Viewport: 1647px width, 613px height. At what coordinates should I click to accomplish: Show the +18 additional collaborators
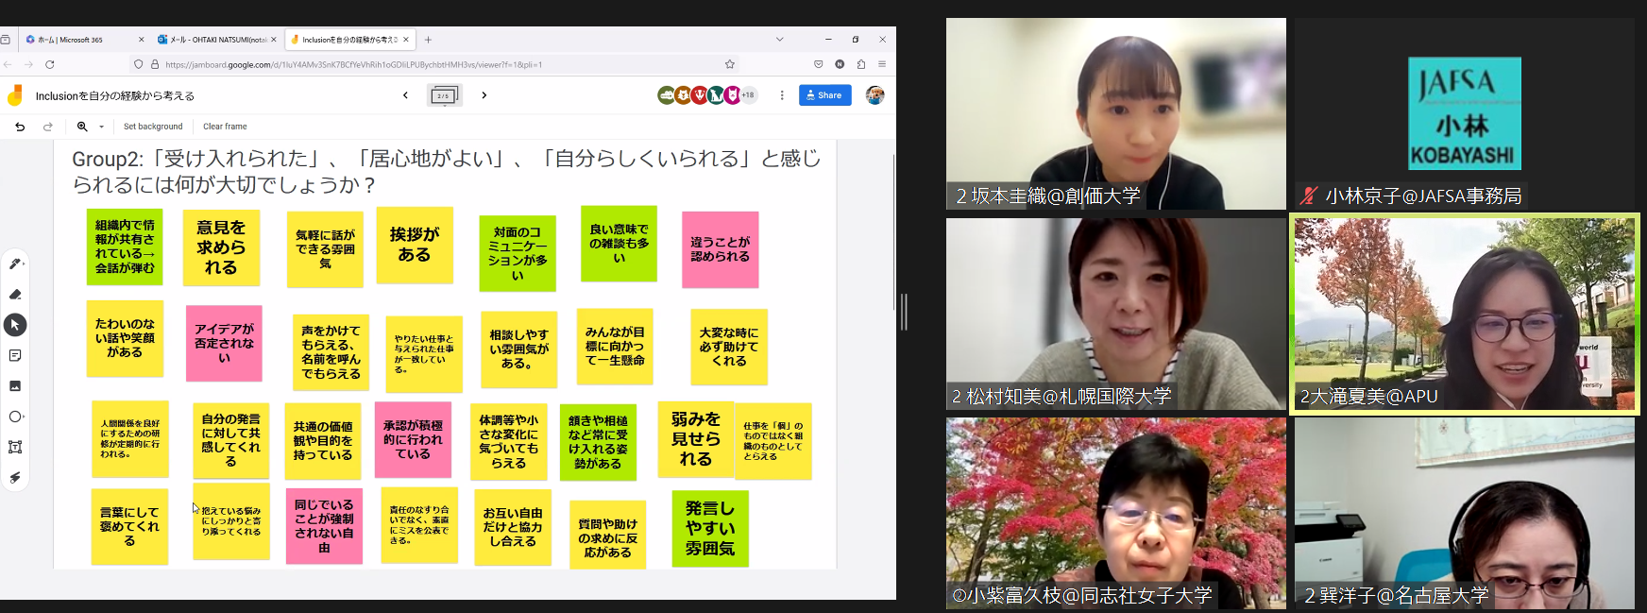pos(748,95)
